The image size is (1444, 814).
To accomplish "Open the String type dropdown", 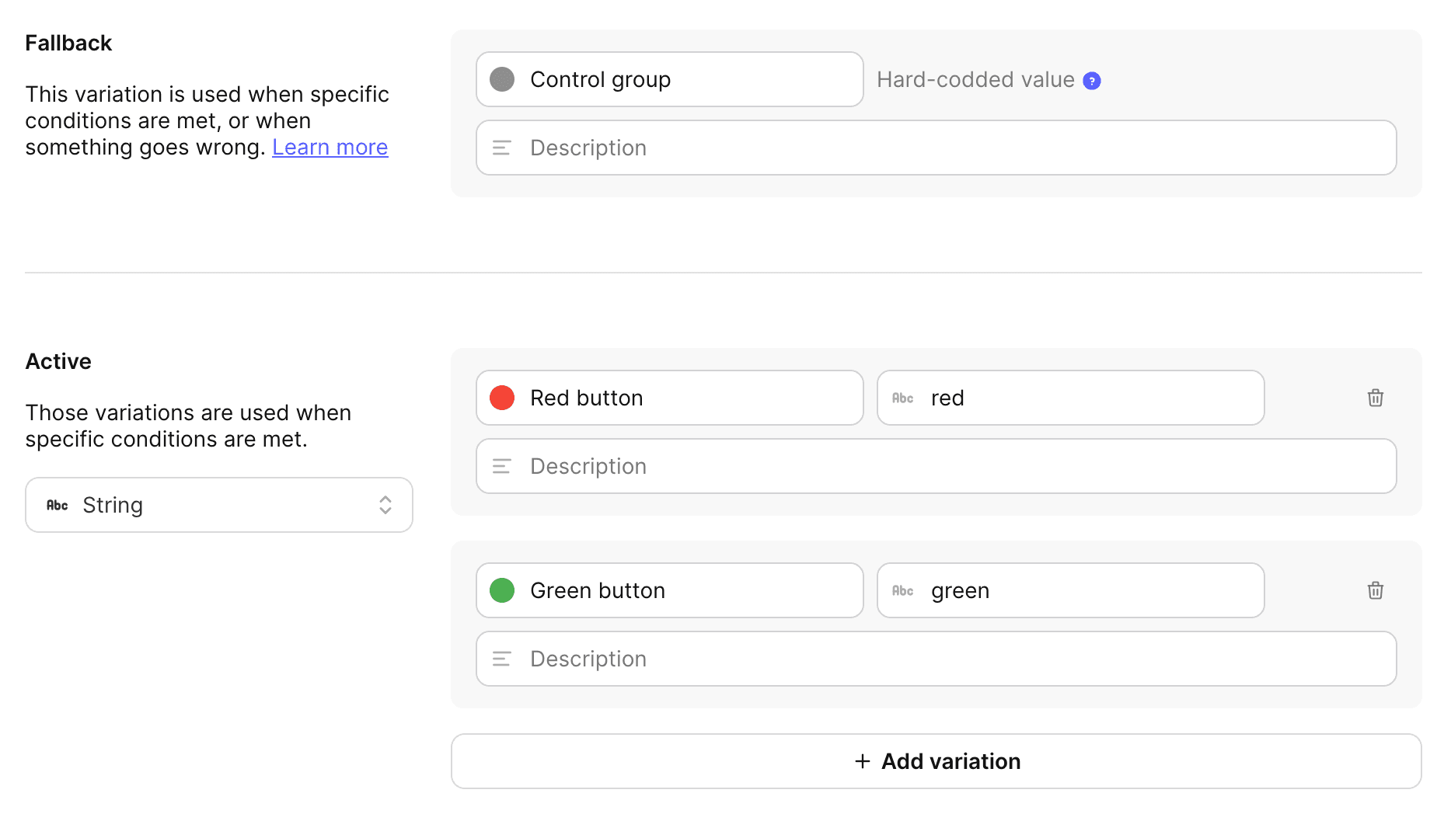I will tap(218, 505).
